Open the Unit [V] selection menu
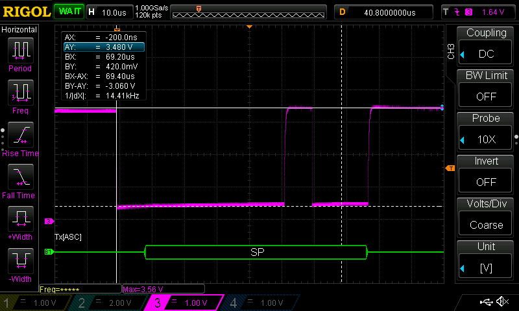The image size is (519, 311). (x=485, y=267)
